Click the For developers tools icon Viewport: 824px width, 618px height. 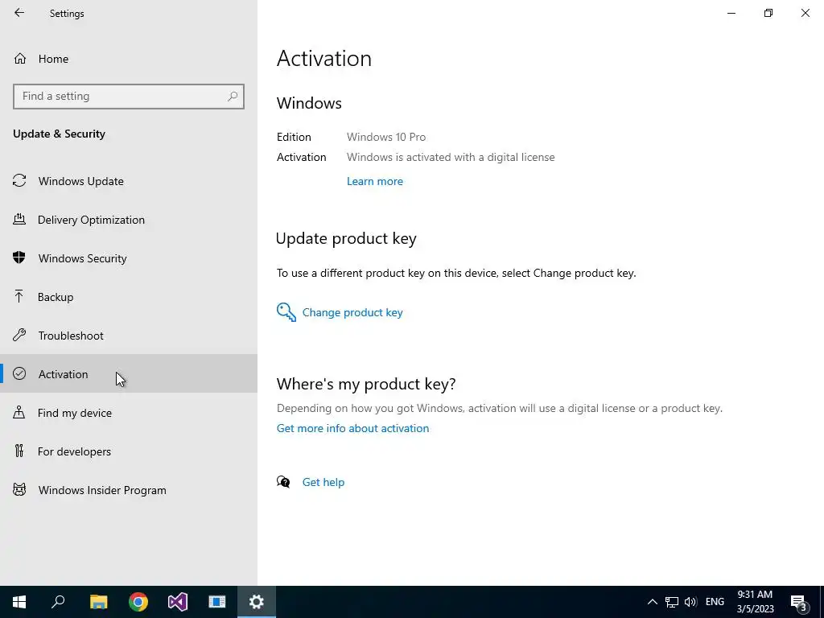coord(19,451)
